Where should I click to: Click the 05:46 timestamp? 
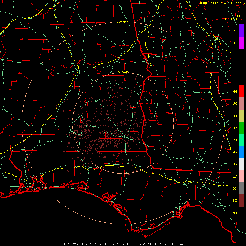(178, 244)
